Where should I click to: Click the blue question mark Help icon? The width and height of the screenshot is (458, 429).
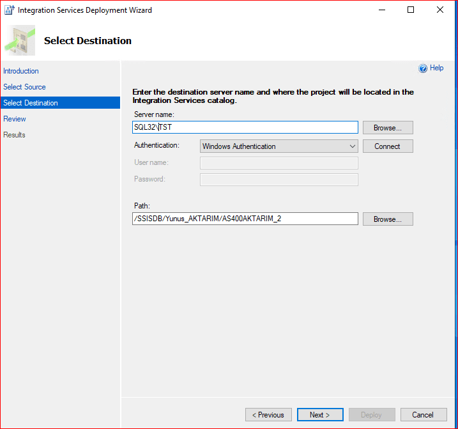click(422, 68)
